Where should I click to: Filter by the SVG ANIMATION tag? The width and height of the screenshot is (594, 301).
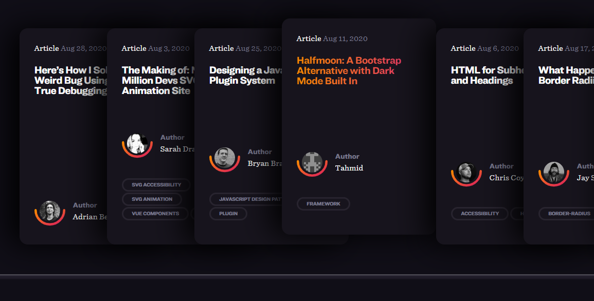tap(152, 199)
